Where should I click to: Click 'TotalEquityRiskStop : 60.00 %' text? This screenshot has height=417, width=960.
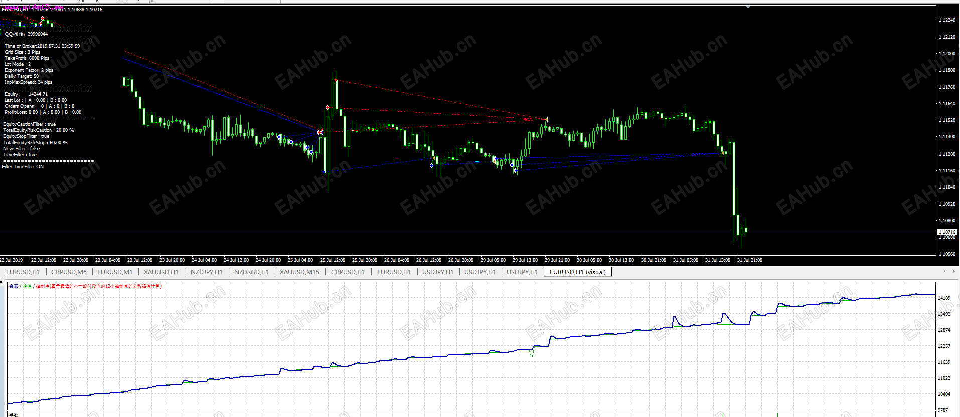(x=35, y=143)
